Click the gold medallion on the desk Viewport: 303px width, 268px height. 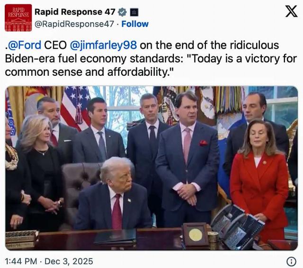click(x=196, y=234)
